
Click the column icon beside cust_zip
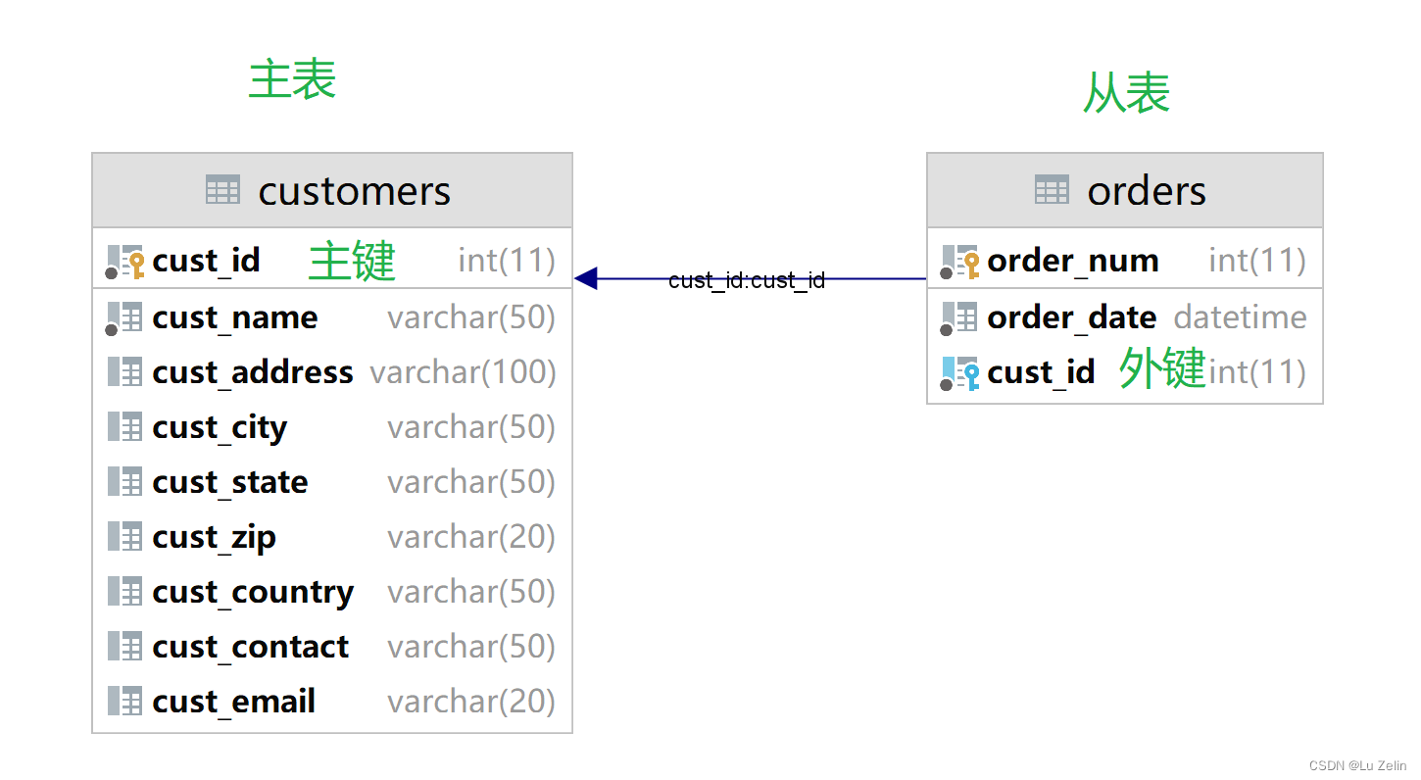point(124,536)
